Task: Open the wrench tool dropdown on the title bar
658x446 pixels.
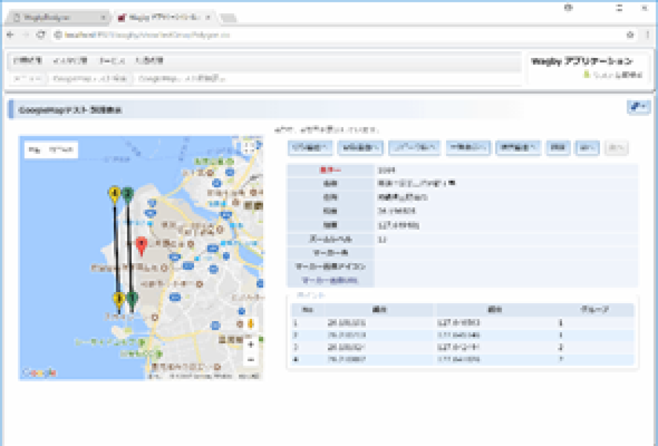Action: [x=639, y=107]
